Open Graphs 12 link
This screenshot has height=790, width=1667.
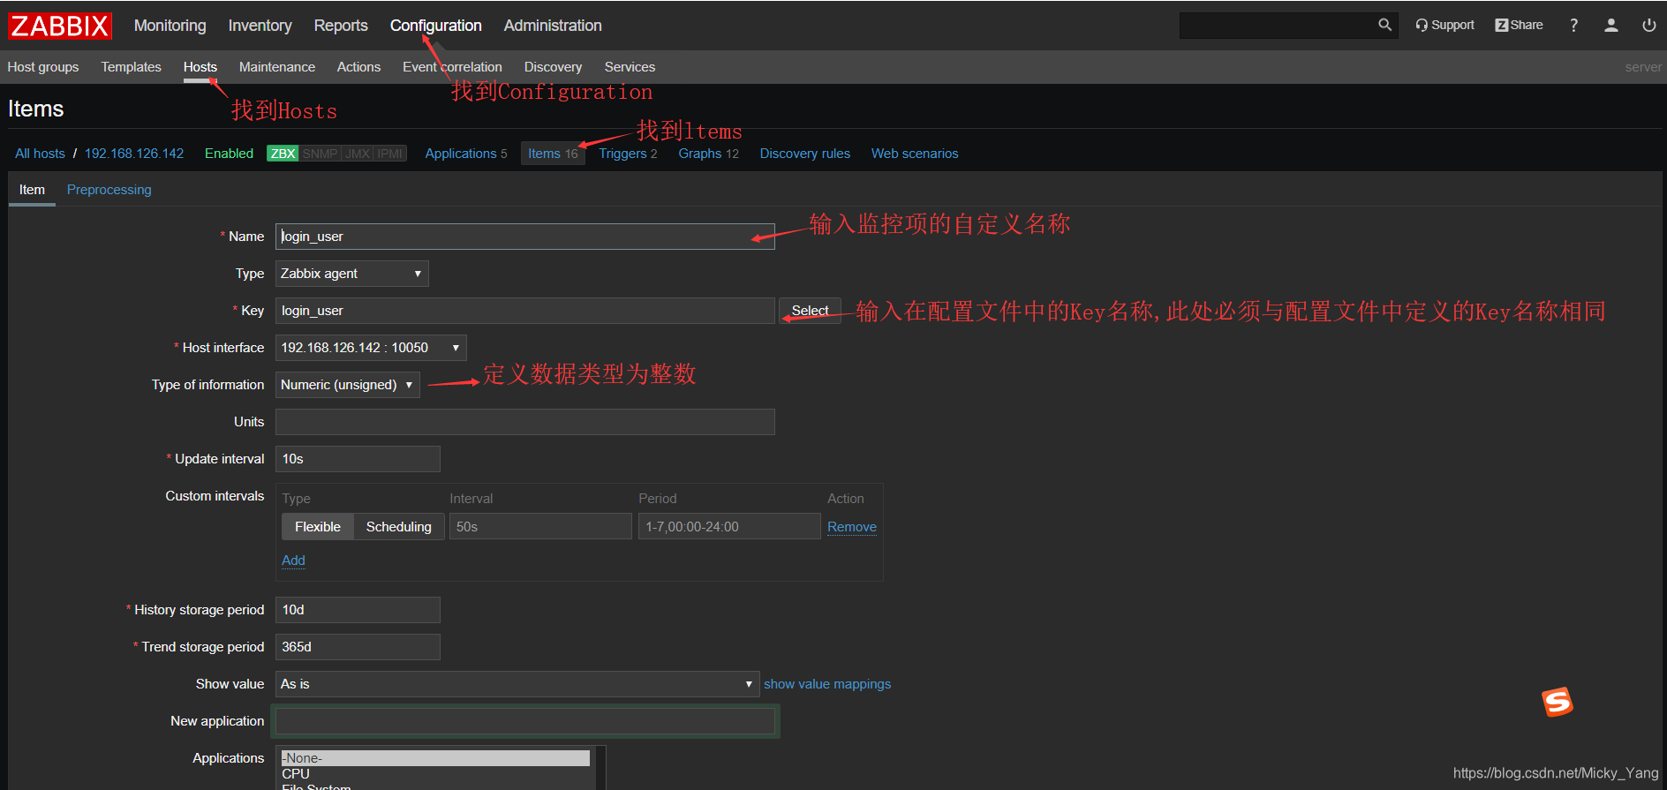point(709,154)
